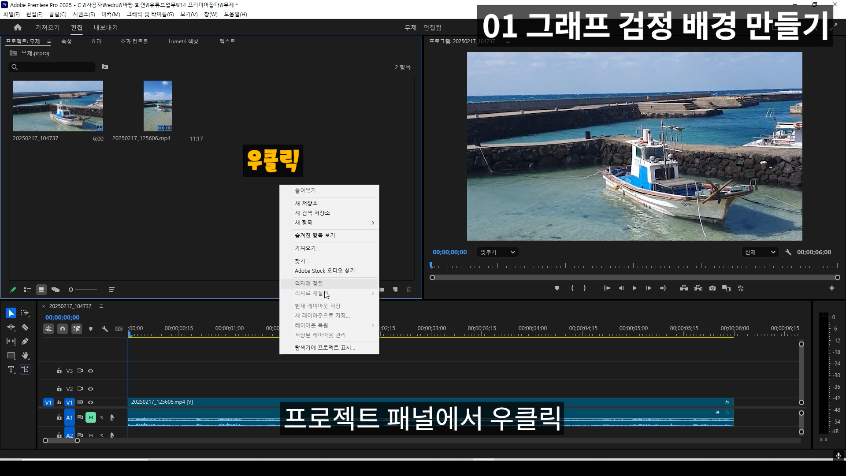Open the 내보내기 workspace
846x476 pixels.
(x=106, y=27)
